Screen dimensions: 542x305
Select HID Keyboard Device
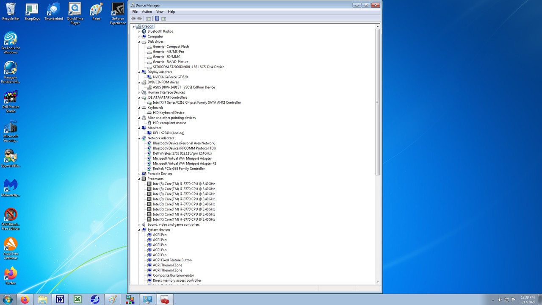pyautogui.click(x=169, y=113)
